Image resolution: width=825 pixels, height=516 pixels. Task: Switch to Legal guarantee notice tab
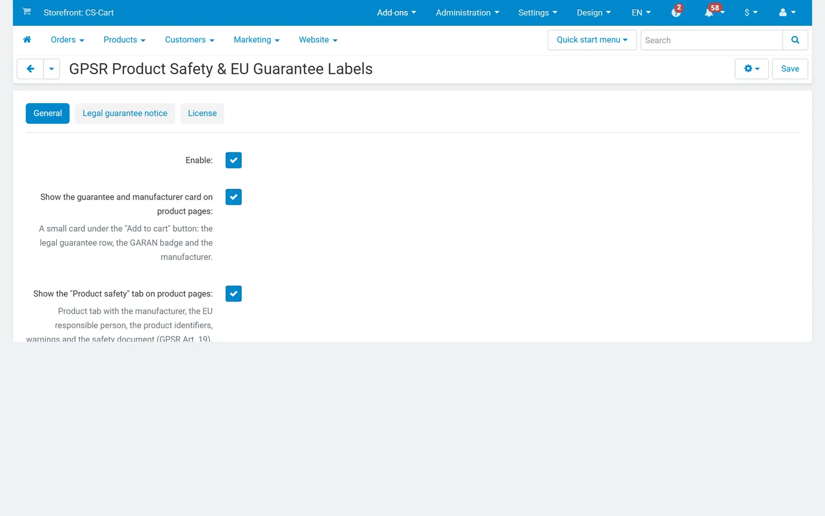(x=125, y=114)
